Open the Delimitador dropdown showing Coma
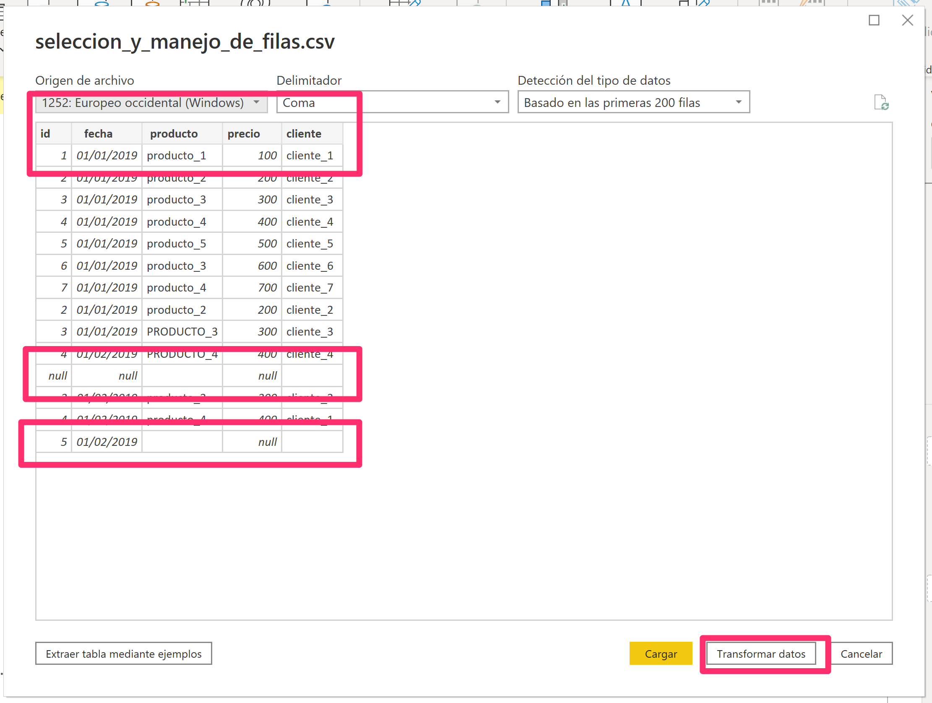Image resolution: width=932 pixels, height=703 pixels. 392,102
